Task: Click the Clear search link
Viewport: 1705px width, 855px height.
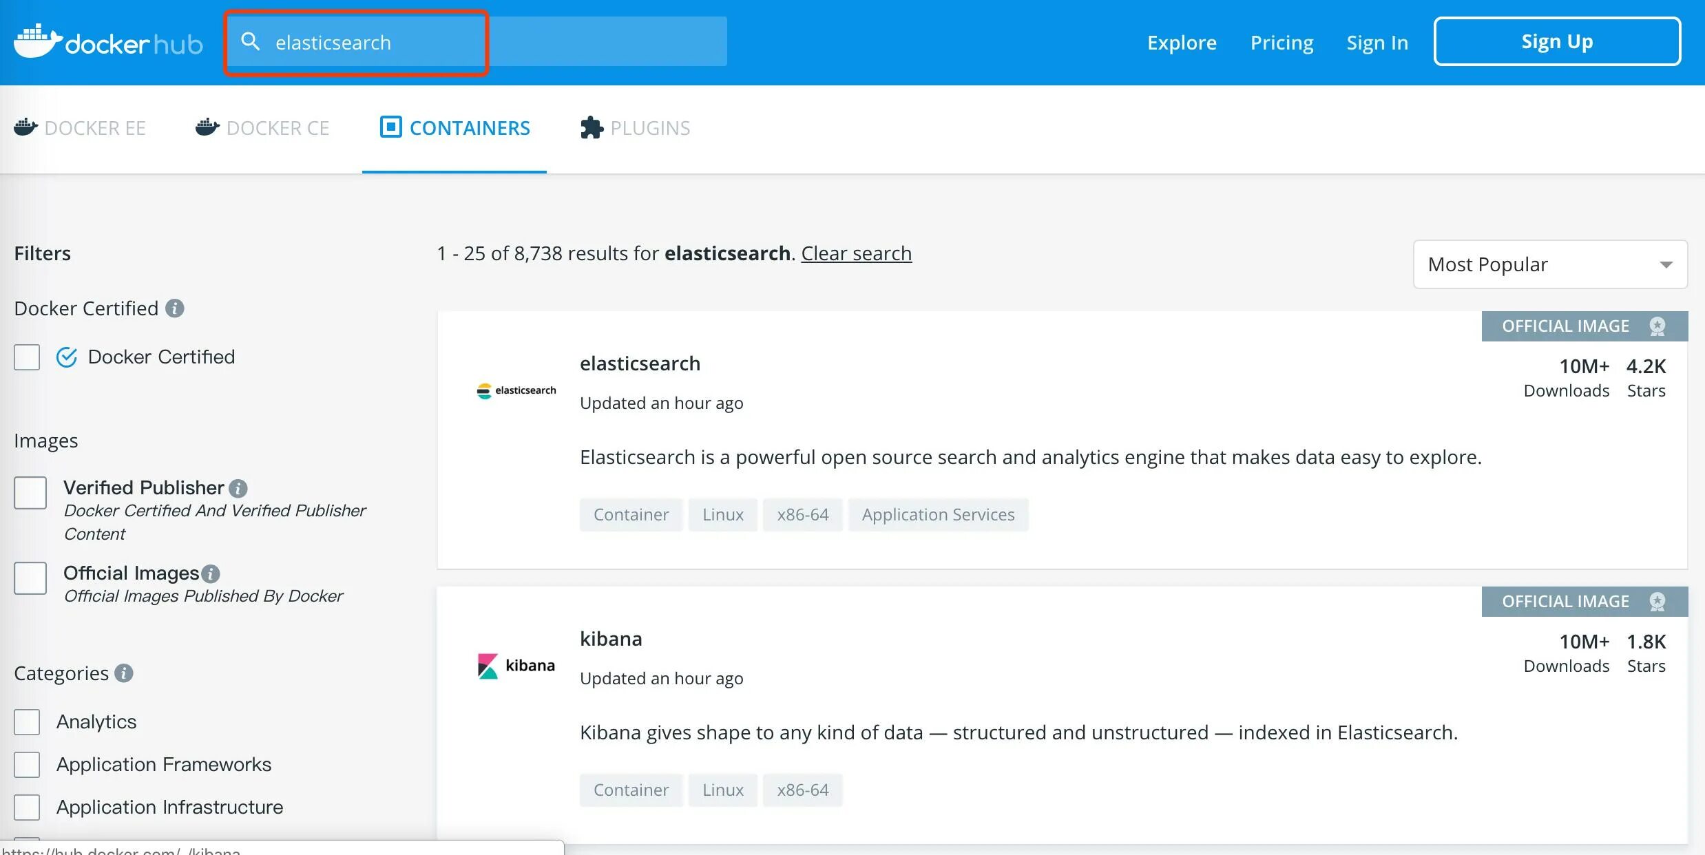Action: click(856, 253)
